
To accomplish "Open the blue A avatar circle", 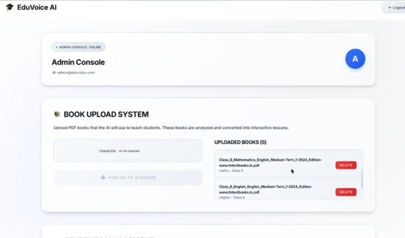I will 355,59.
